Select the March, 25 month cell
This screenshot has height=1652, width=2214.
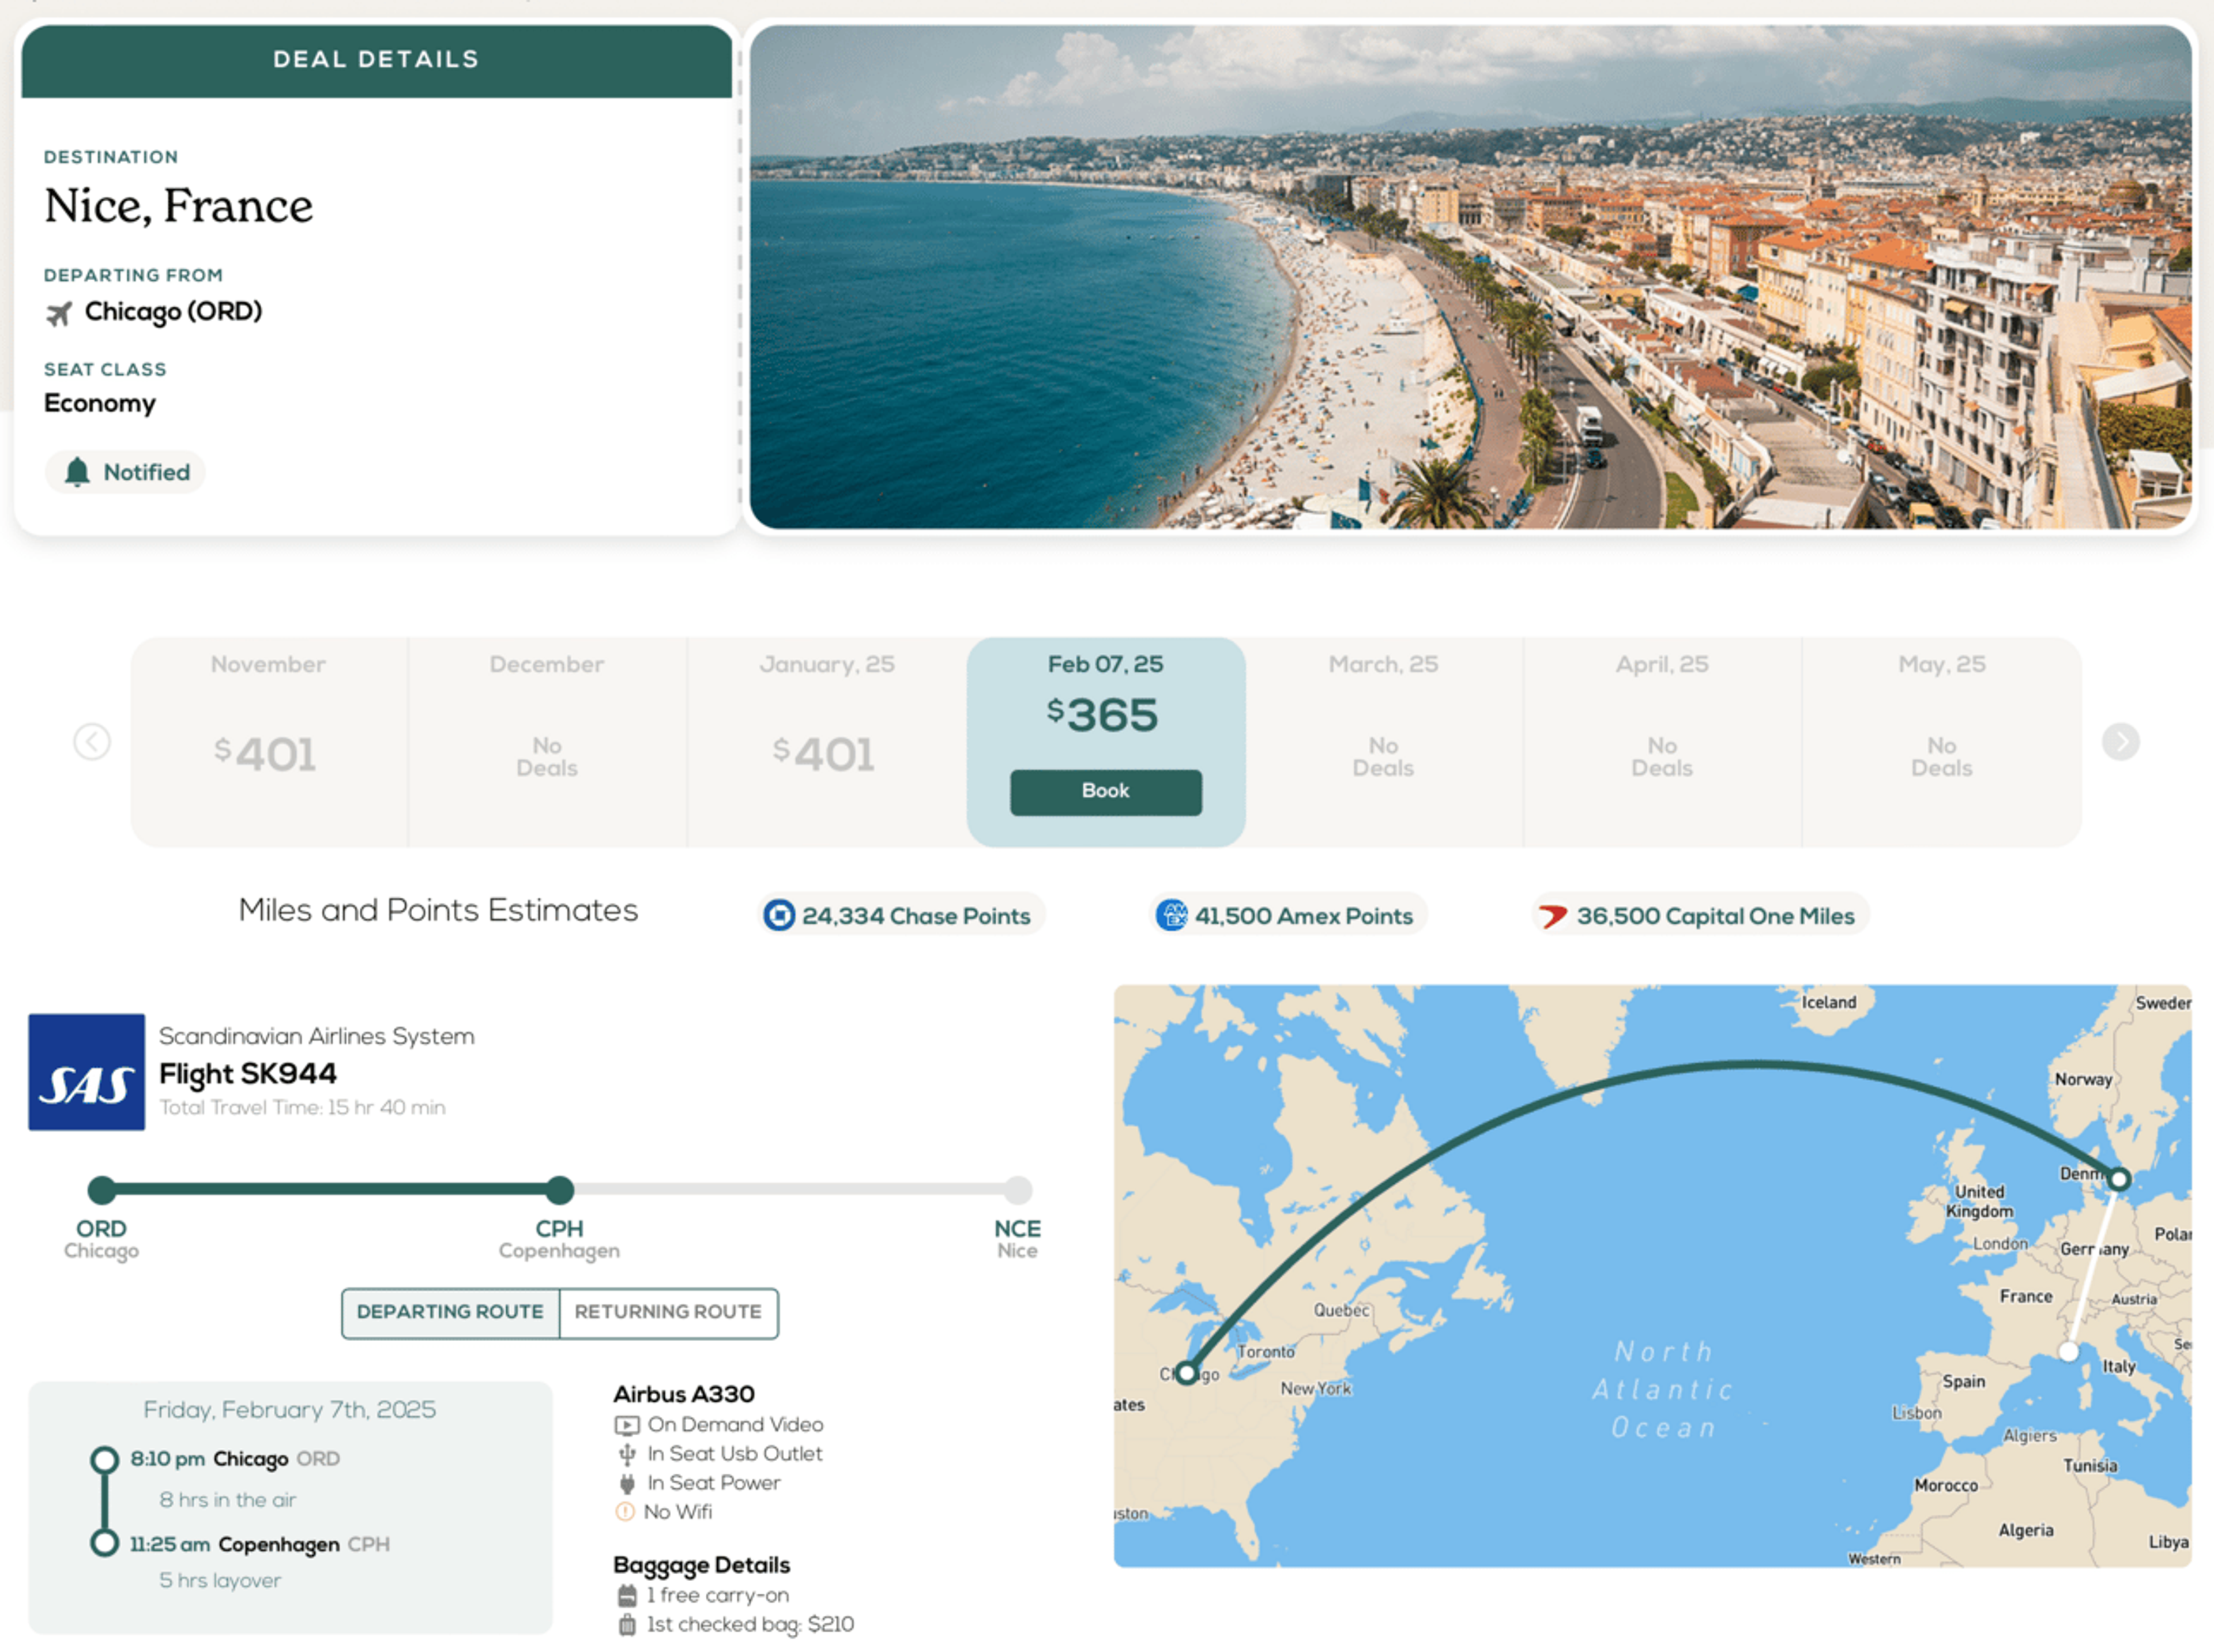pyautogui.click(x=1383, y=742)
